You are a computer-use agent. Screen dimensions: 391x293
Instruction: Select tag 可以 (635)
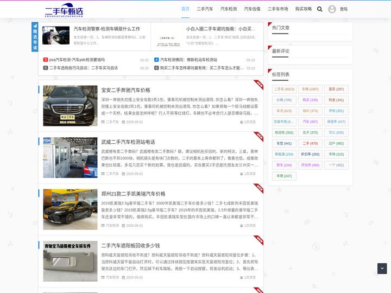click(x=336, y=132)
